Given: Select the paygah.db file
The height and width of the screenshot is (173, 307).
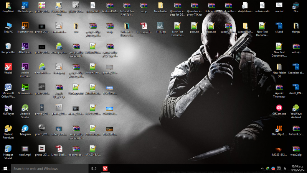Looking at the screenshot, I should [x=93, y=7].
